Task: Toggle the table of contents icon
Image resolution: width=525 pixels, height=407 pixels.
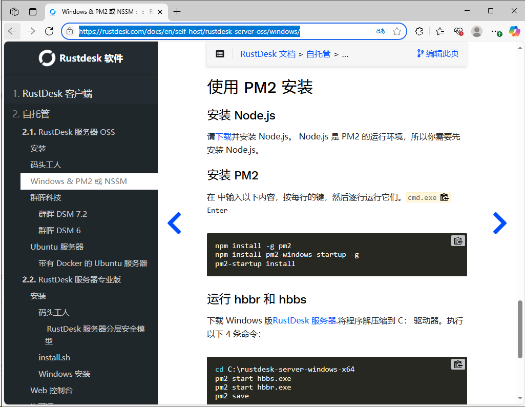Action: pos(220,54)
